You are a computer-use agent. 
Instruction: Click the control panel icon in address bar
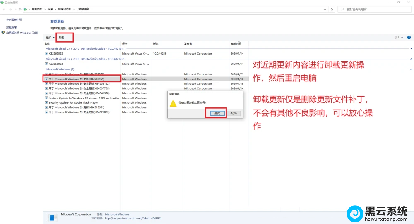pos(25,9)
